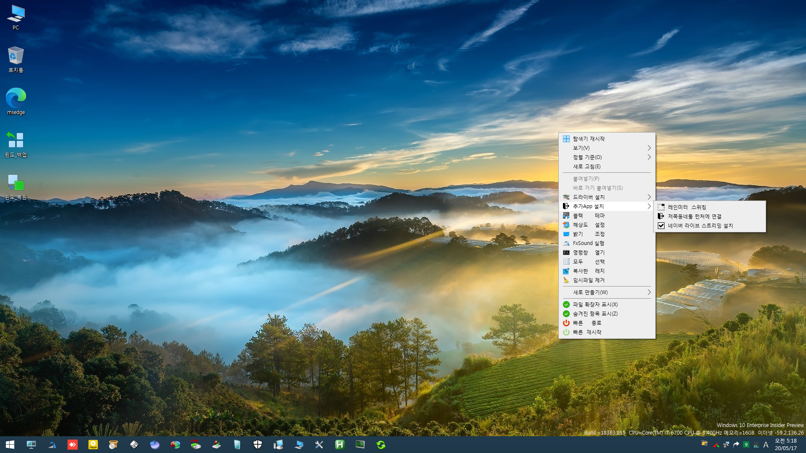This screenshot has width=806, height=453.
Task: Open the green waveform monitor taskbar icon
Action: tap(360, 445)
